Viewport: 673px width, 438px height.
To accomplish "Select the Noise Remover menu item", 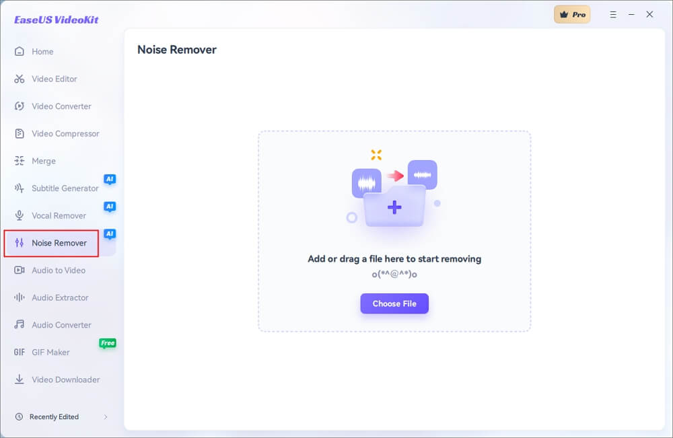I will (x=57, y=243).
